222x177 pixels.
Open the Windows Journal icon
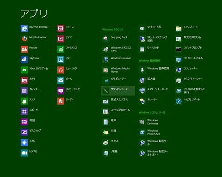tap(106, 59)
